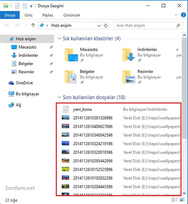
Task: Select Masaüstü in navigation pane
Action: coord(27,47)
